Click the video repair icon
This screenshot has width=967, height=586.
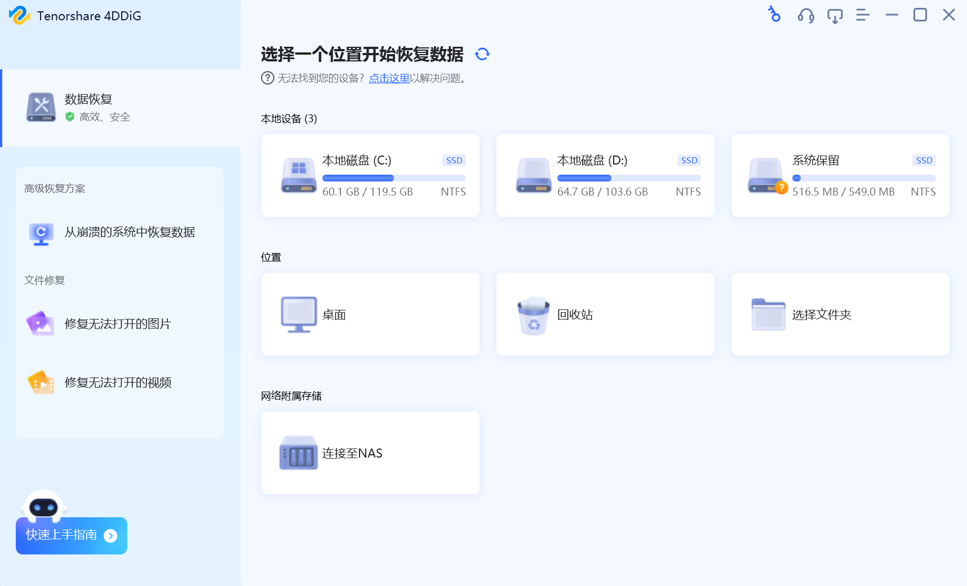[x=41, y=383]
